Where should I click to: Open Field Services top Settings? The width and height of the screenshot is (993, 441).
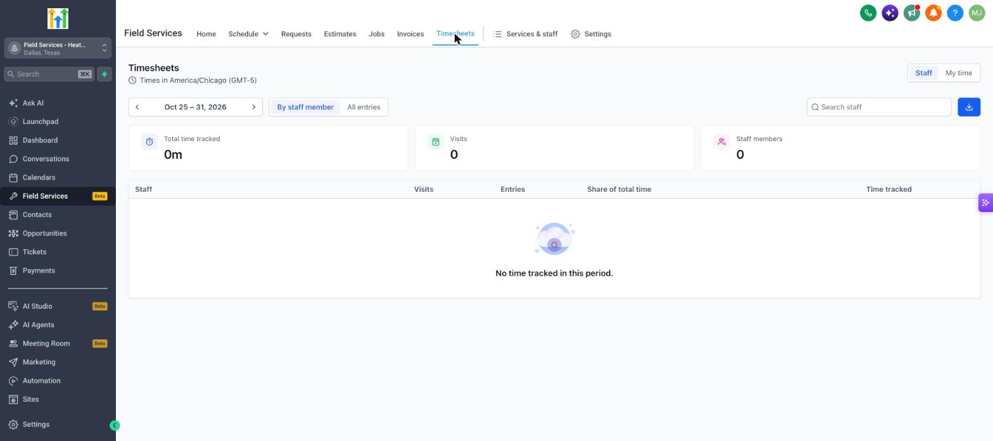(x=591, y=34)
